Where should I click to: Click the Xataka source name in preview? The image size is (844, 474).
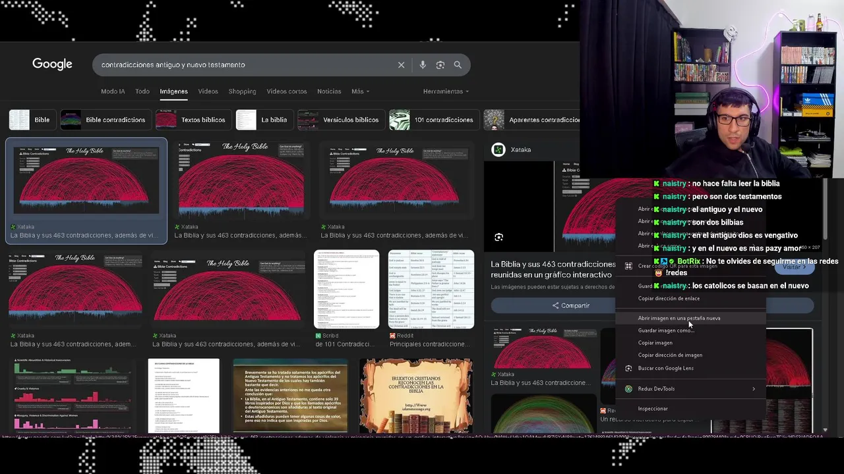521,149
